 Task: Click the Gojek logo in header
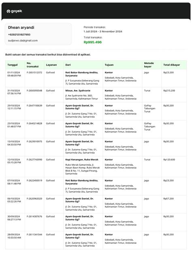click(x=14, y=11)
